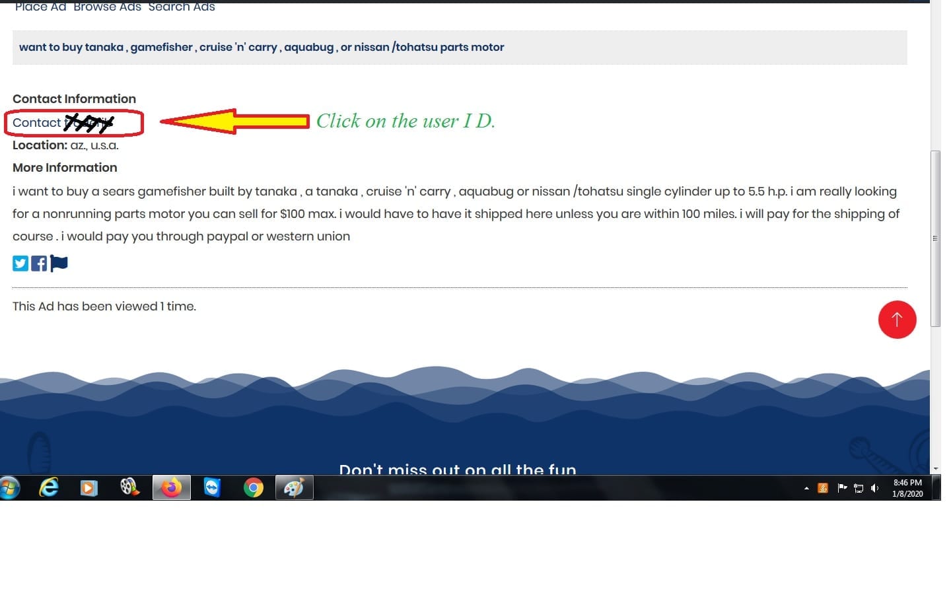
Task: Open TeamViewer from the taskbar
Action: (212, 488)
